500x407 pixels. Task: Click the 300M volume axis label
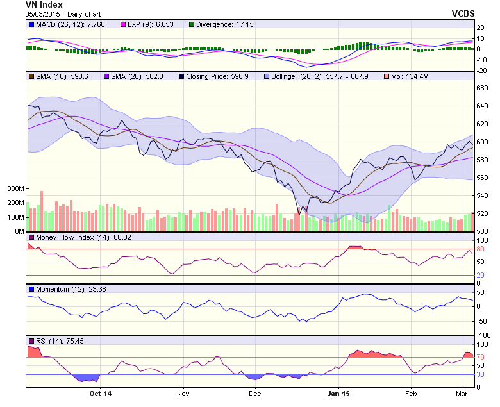coord(15,189)
